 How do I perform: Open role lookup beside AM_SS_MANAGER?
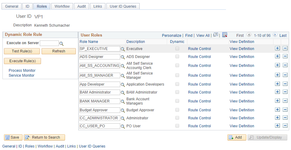(x=123, y=75)
